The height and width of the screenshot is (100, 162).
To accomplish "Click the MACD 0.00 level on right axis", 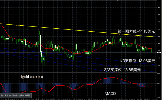I will tap(158, 83).
